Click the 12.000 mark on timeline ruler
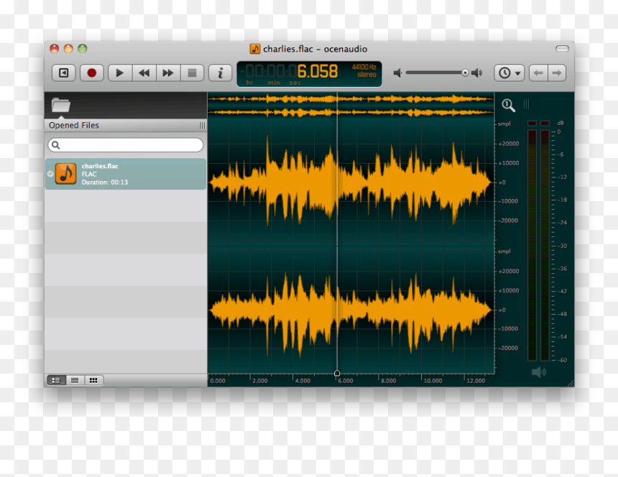 pos(476,381)
